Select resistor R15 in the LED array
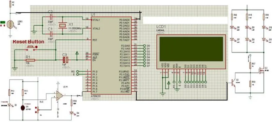The width and height of the screenshot is (272, 122). pyautogui.click(x=247, y=17)
